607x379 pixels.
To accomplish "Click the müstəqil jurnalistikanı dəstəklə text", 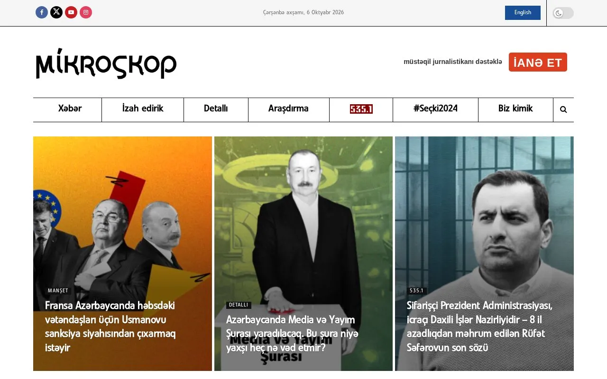I will pyautogui.click(x=453, y=62).
